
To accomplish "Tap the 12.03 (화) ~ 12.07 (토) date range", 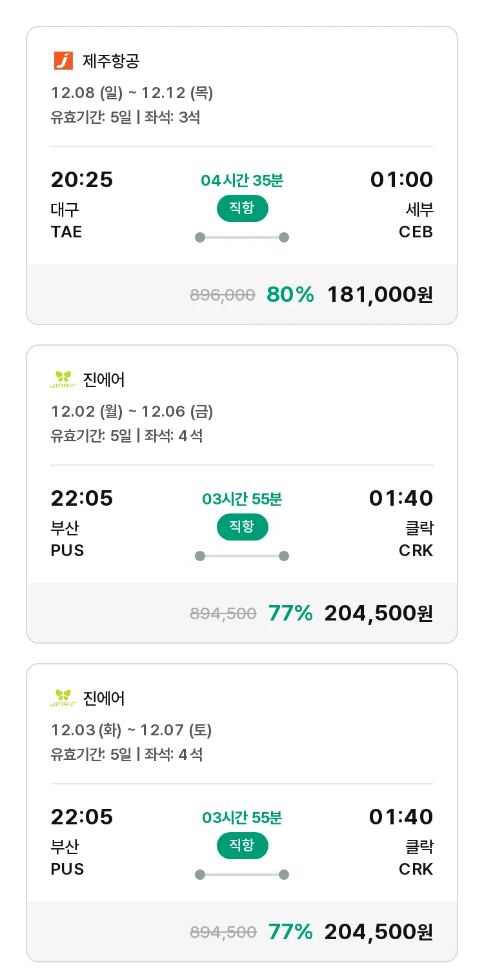I will (x=132, y=730).
